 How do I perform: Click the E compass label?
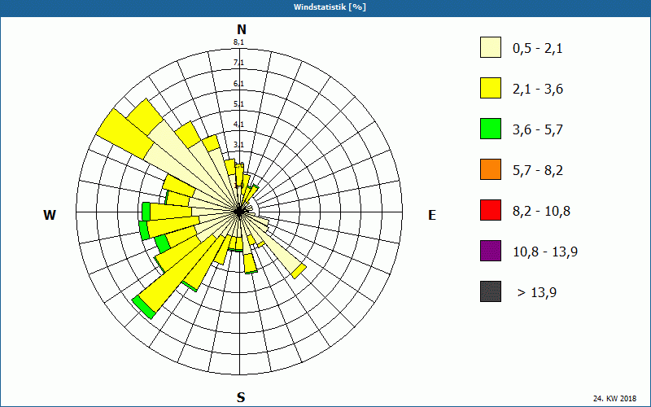point(432,215)
